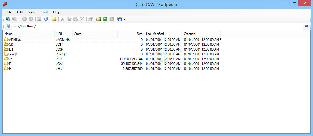Create a new folder with sparkle folder icon

coord(54,19)
